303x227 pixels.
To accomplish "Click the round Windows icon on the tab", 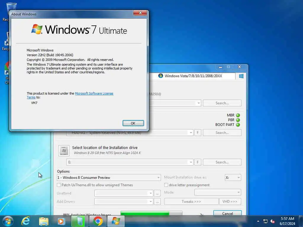I will pyautogui.click(x=161, y=76).
